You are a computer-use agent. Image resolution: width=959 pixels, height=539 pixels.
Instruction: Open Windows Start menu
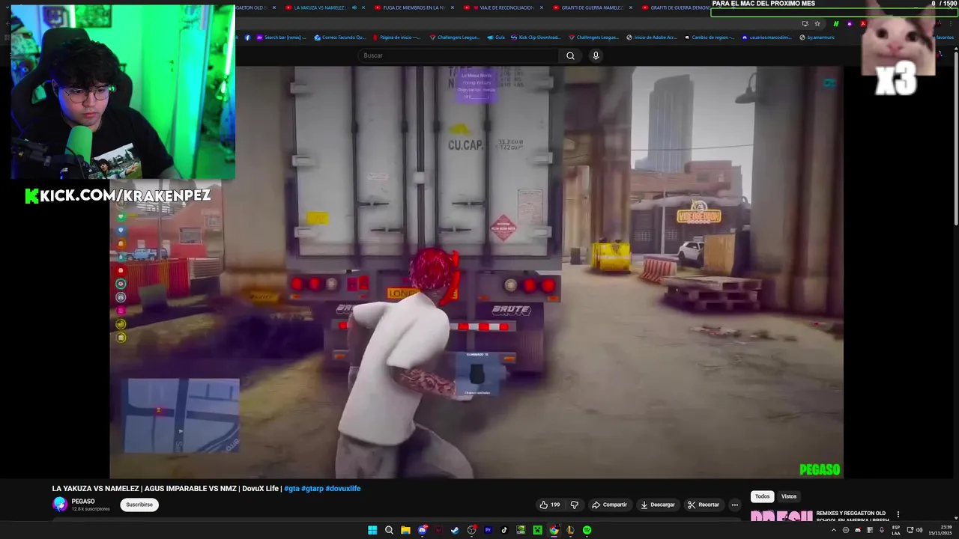pyautogui.click(x=372, y=530)
